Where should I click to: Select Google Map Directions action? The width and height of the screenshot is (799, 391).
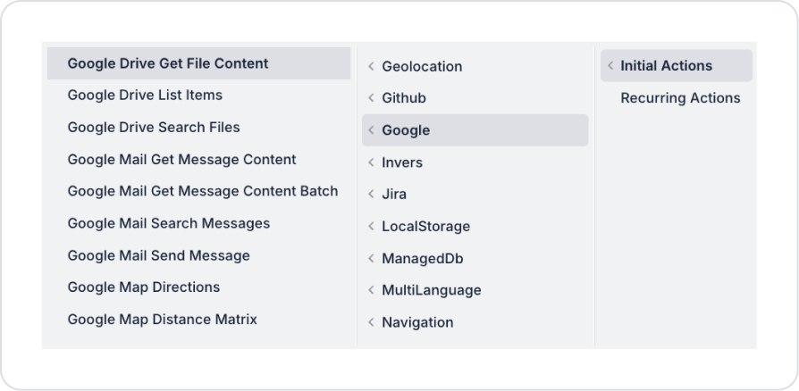pyautogui.click(x=144, y=287)
